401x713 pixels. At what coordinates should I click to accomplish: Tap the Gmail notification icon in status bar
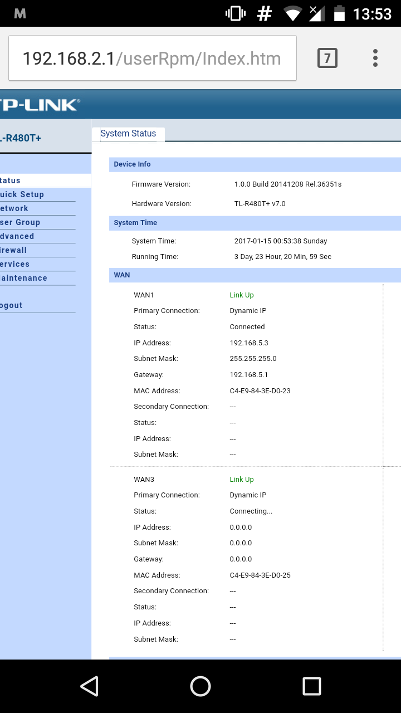pyautogui.click(x=20, y=14)
